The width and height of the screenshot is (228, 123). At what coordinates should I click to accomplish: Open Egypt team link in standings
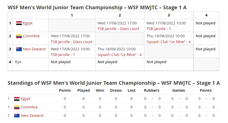click(26, 99)
